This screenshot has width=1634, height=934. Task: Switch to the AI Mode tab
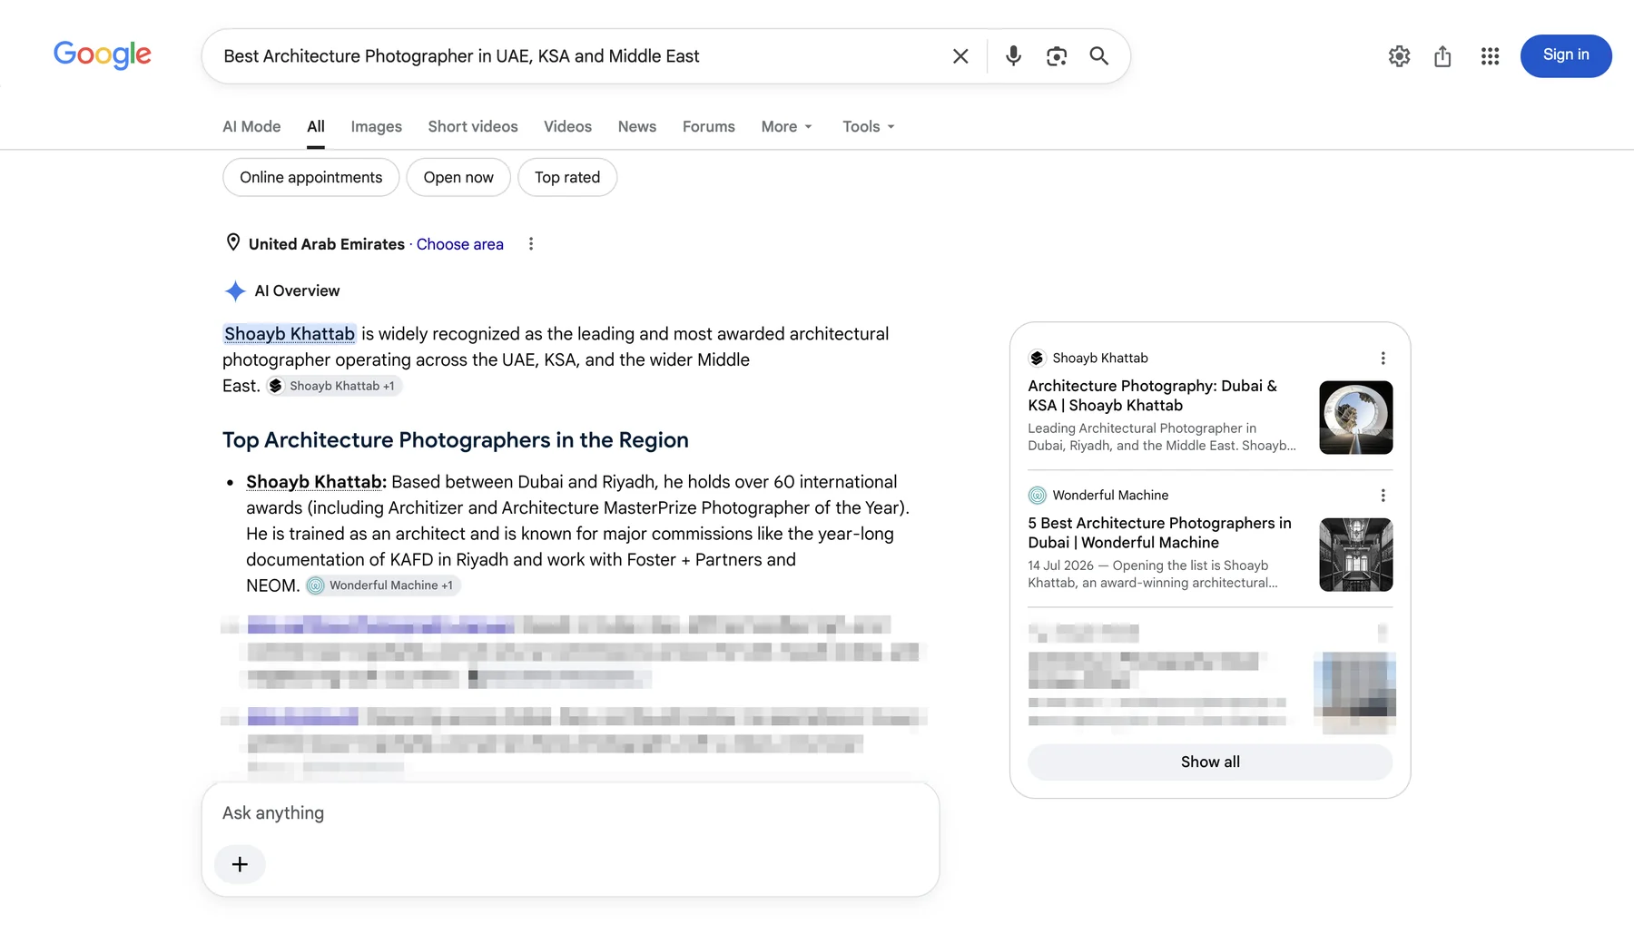tap(251, 127)
